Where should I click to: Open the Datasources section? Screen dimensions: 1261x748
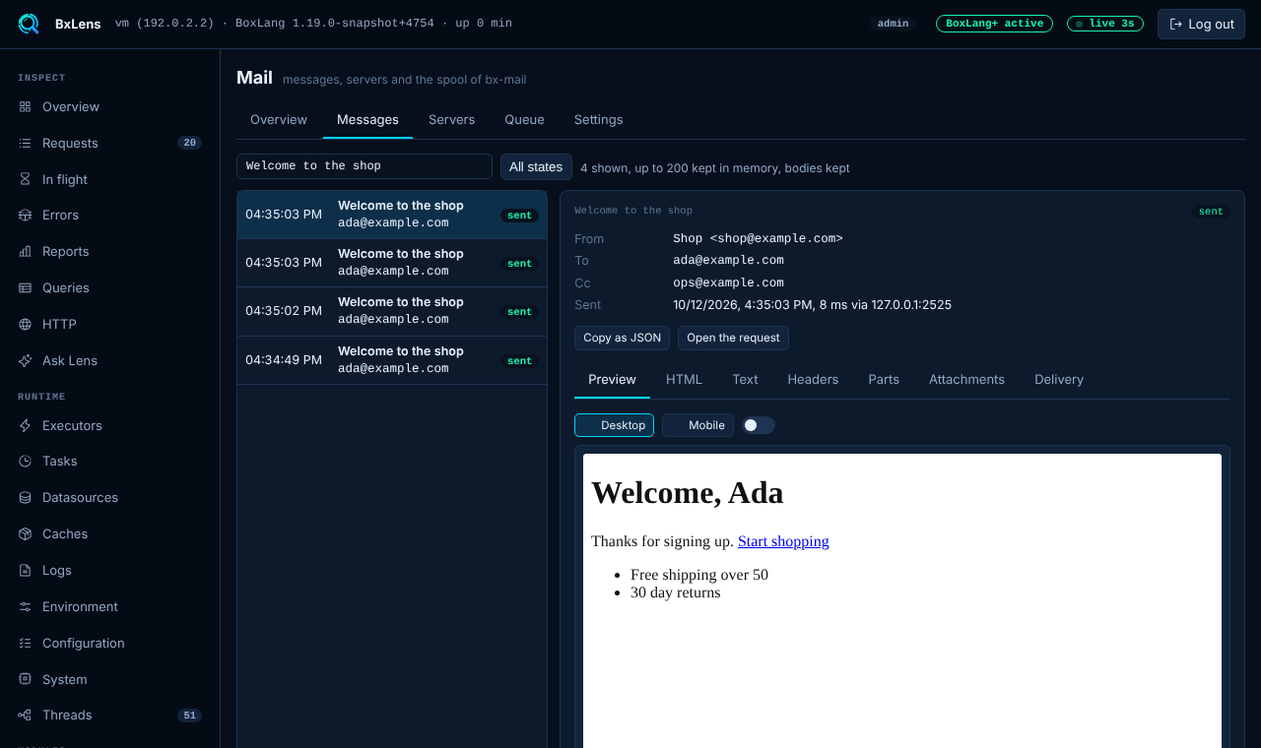109,497
